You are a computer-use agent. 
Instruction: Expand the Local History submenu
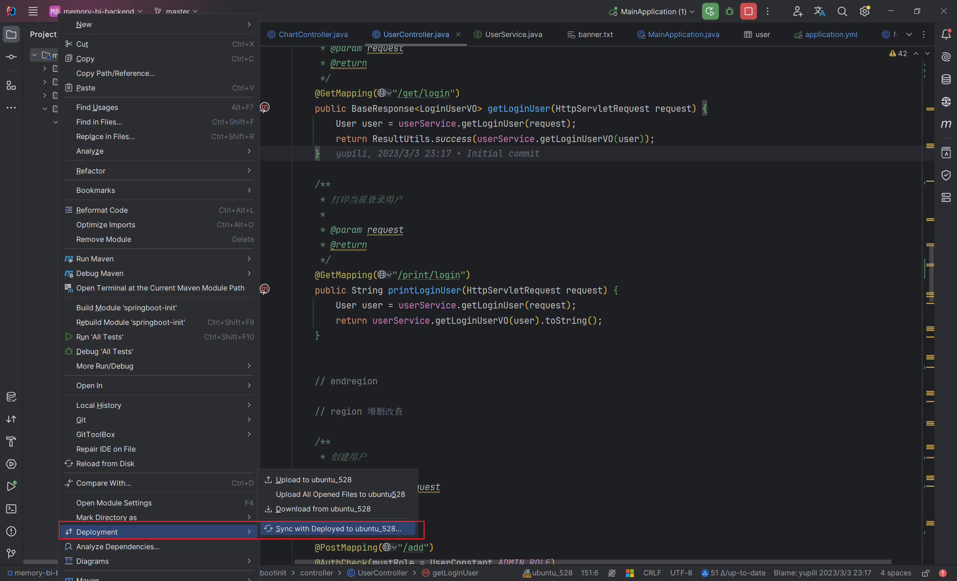159,405
